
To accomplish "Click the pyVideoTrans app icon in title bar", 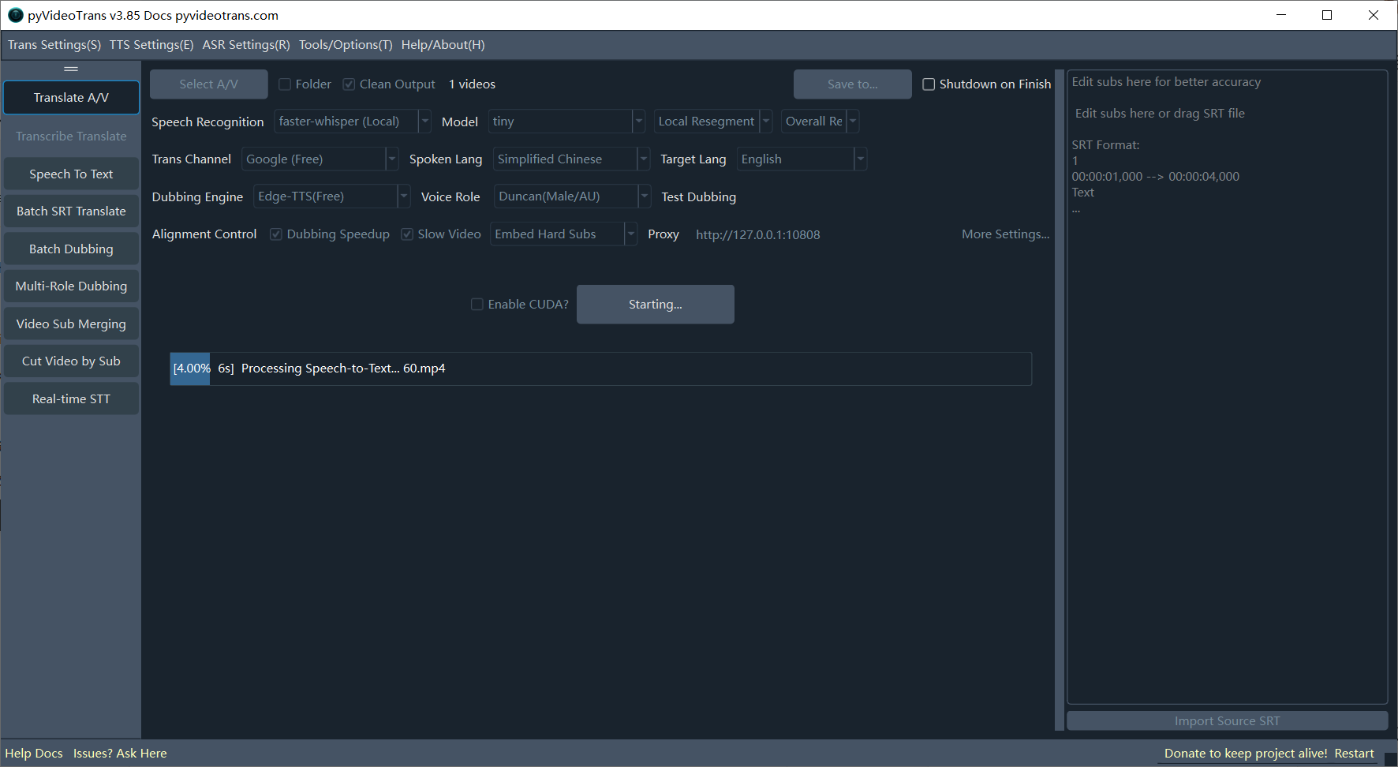I will 15,15.
